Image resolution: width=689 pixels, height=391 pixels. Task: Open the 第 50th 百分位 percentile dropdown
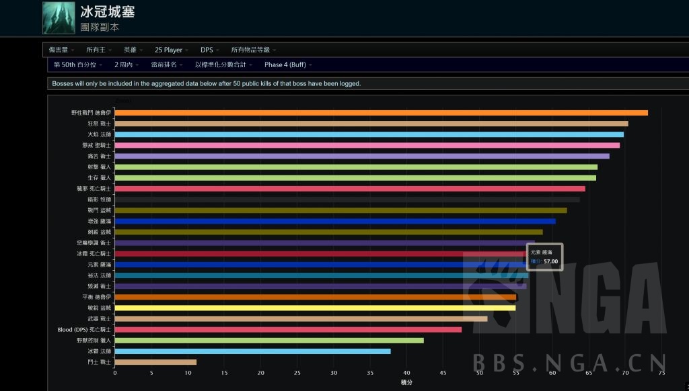point(78,65)
